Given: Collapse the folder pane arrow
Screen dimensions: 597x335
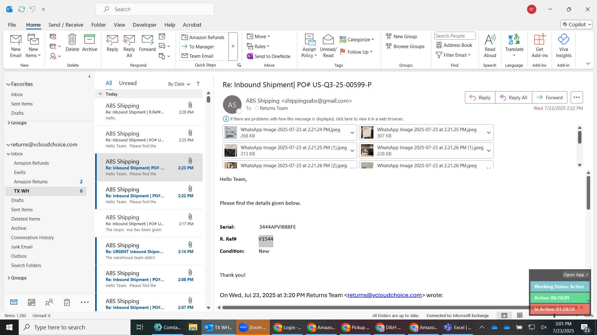Looking at the screenshot, I should 89,76.
